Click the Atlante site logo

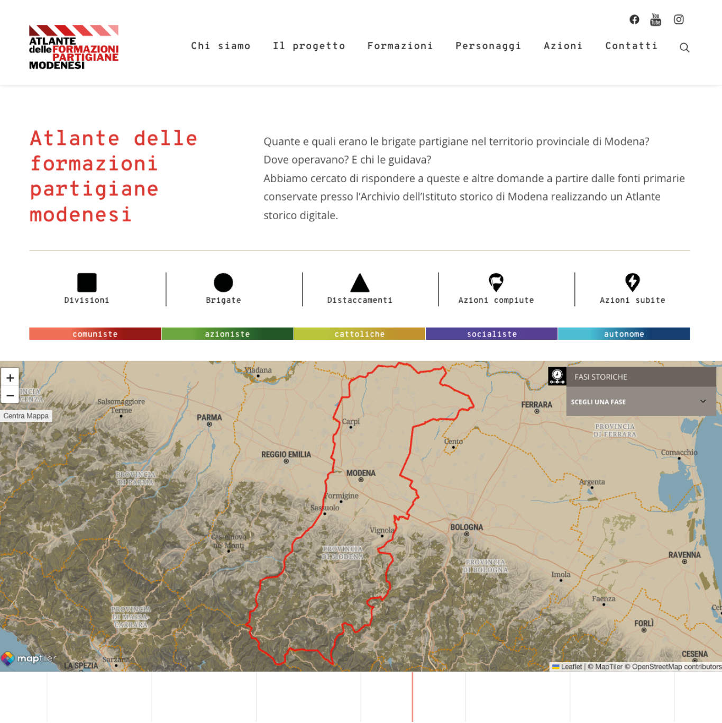pos(74,48)
